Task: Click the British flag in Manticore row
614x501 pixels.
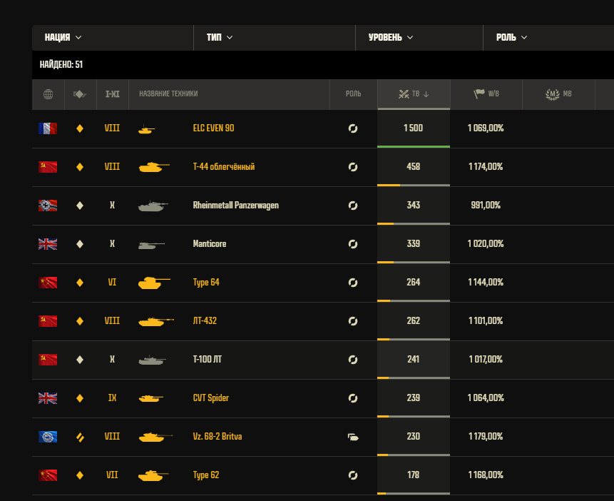Action: [48, 244]
